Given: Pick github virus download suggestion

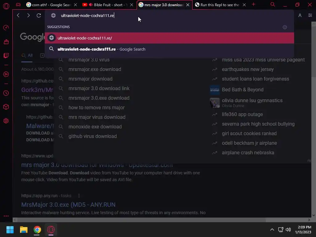Looking at the screenshot, I should [x=93, y=136].
